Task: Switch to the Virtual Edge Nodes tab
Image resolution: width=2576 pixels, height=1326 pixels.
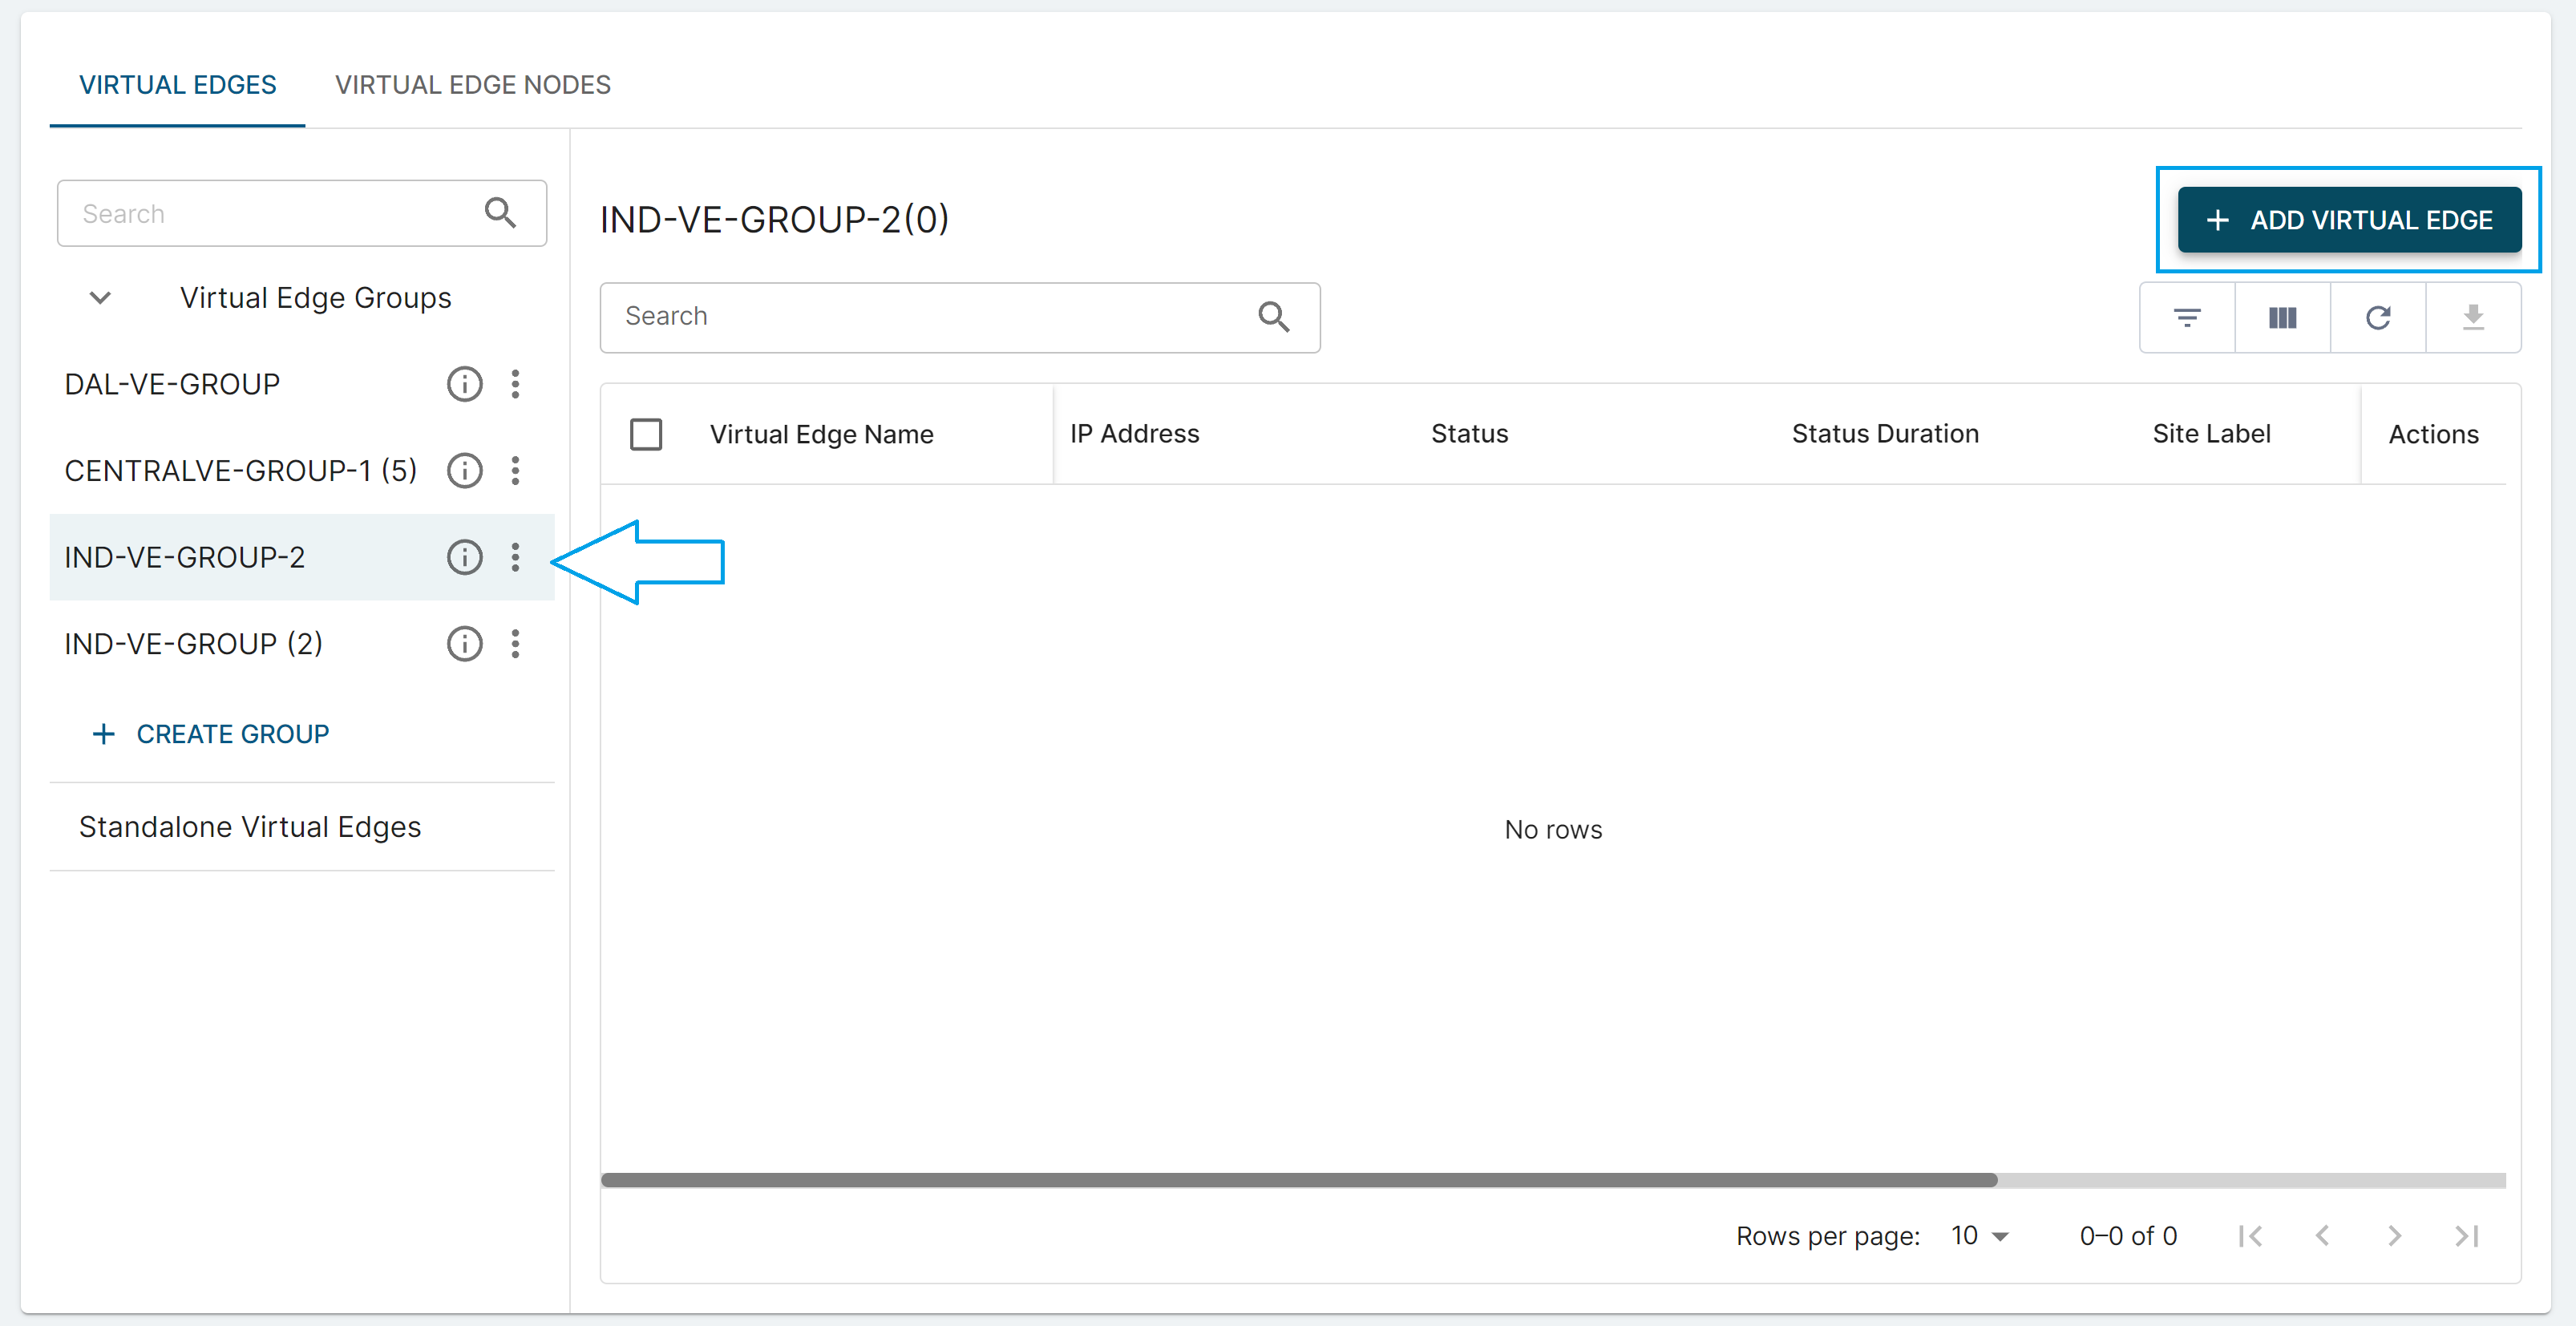Action: point(472,85)
